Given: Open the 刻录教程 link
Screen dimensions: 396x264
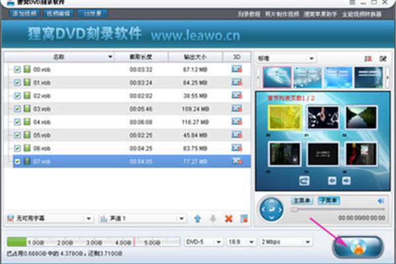Looking at the screenshot, I should 249,14.
